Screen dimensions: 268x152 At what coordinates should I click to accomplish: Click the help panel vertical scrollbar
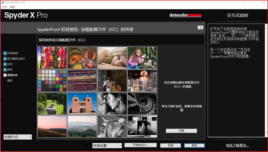266,80
